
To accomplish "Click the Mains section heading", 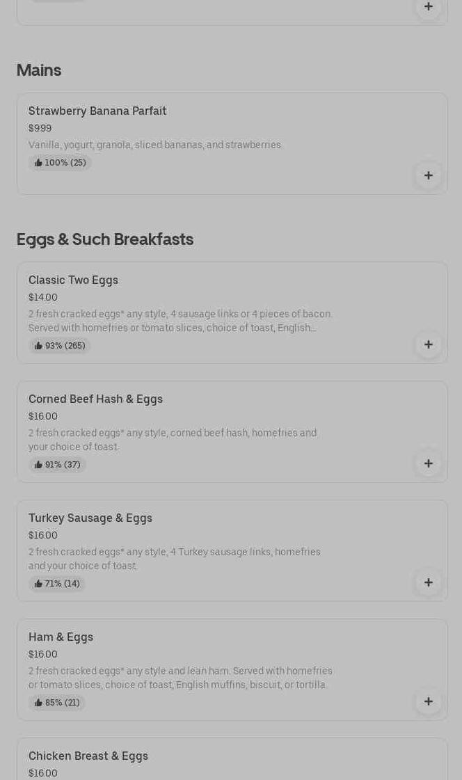I will click(39, 70).
